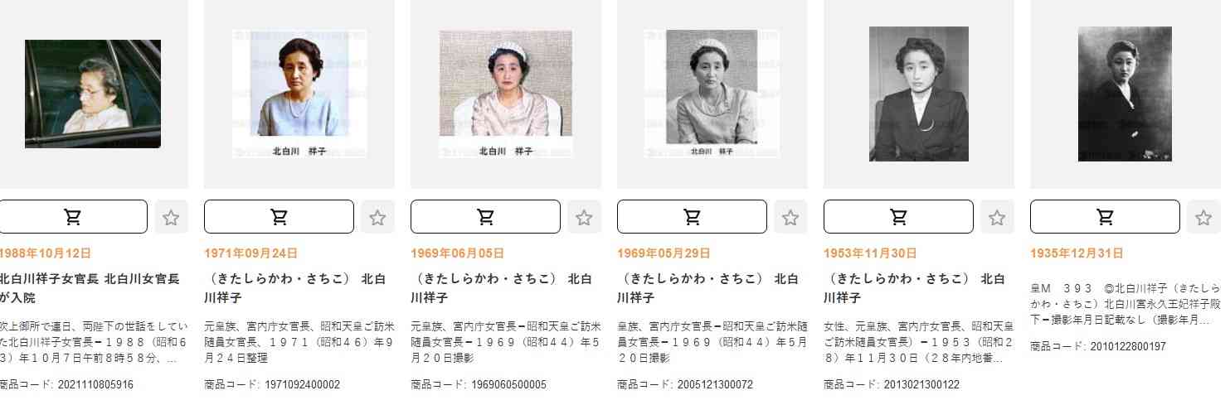Screen dimensions: 1230x400
Task: Open the dark 1935 portrait thumbnail
Action: pyautogui.click(x=1125, y=94)
